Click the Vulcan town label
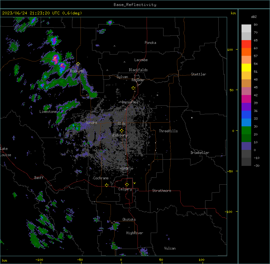The height and width of the screenshot is (264, 270). [170, 248]
